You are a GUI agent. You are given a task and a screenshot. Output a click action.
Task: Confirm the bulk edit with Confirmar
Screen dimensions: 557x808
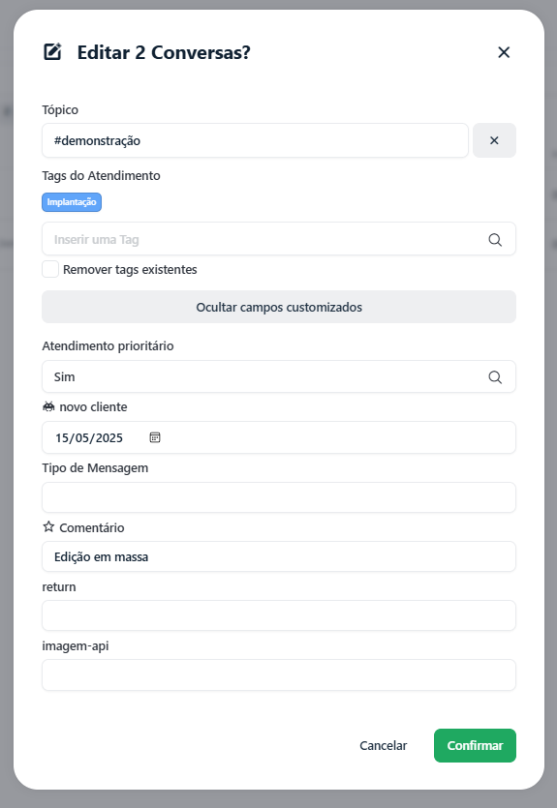[475, 745]
